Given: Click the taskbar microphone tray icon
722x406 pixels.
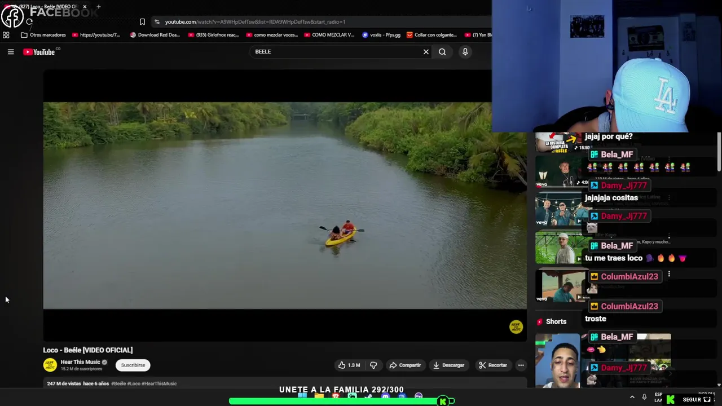Looking at the screenshot, I should pos(644,398).
